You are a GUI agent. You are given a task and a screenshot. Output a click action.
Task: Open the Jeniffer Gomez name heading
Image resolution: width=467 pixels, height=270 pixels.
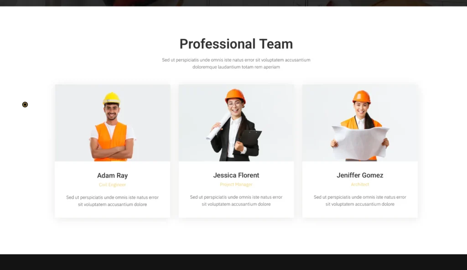tap(360, 175)
